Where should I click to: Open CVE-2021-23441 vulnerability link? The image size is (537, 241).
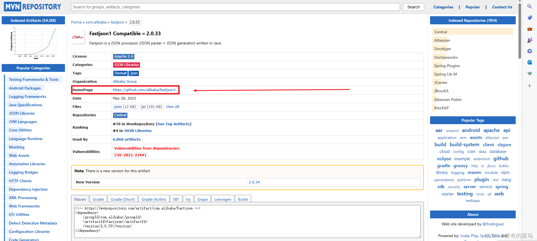130,155
